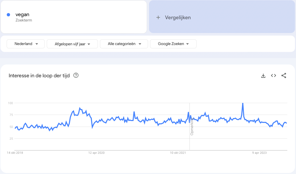Viewport: 296px width, 174px height.
Task: Open help for Interesse in de loop der tijd
Action: [x=76, y=75]
